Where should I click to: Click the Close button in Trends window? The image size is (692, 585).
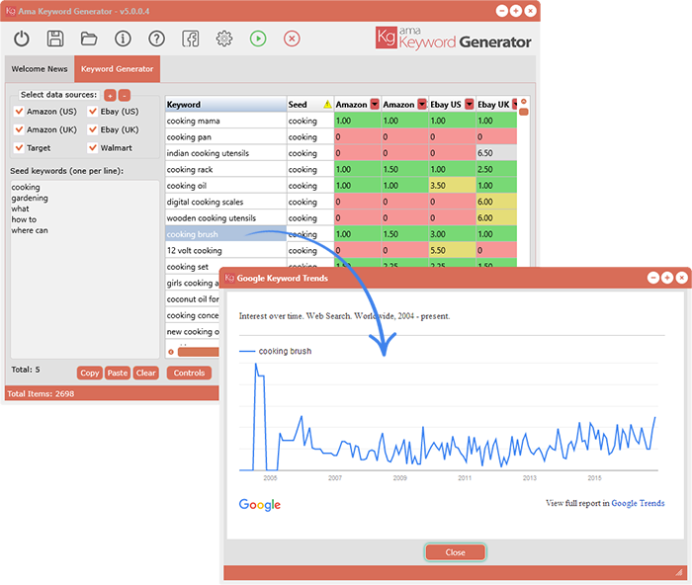(455, 552)
